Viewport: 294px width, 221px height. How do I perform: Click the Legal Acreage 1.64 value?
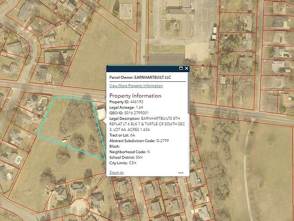coord(139,107)
